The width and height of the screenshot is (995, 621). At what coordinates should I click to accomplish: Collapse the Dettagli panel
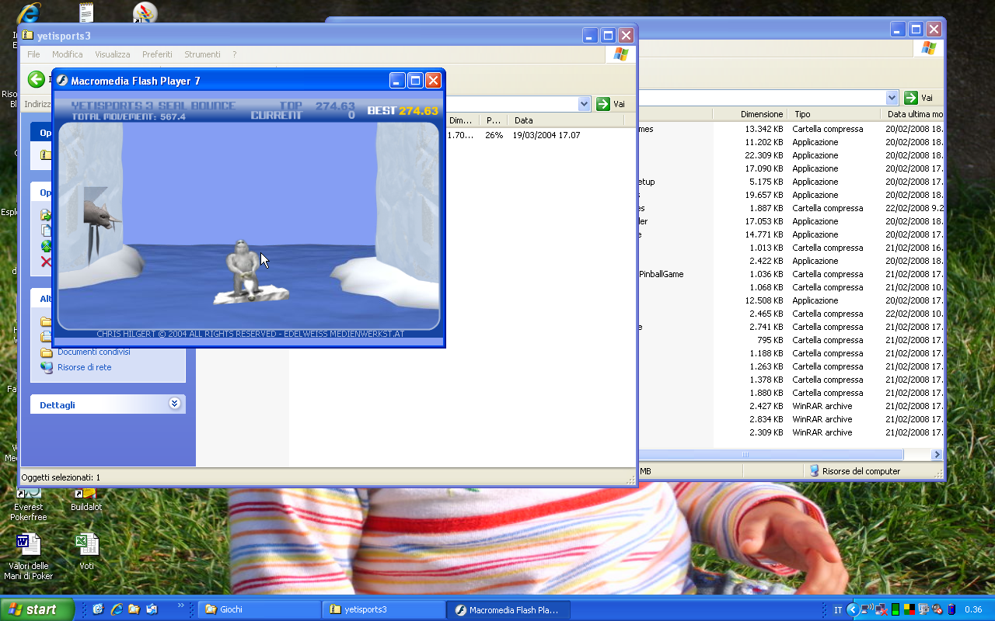tap(174, 404)
